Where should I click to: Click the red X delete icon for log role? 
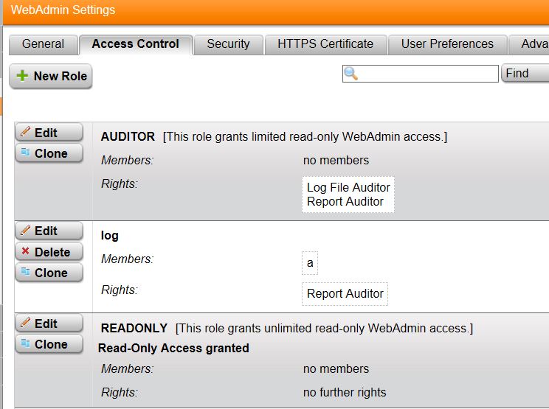(25, 252)
